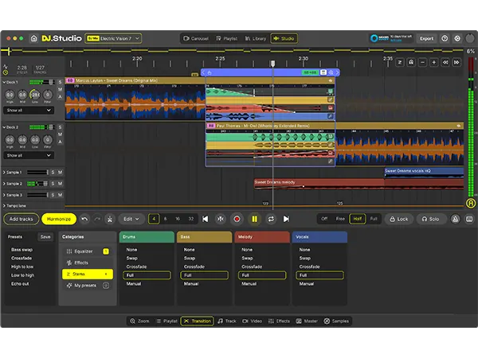Zoom in the timeline with plus
This screenshot has height=358, width=478.
434,62
